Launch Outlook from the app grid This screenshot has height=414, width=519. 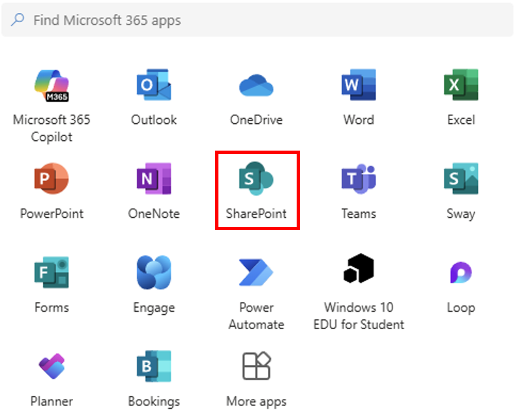point(154,86)
